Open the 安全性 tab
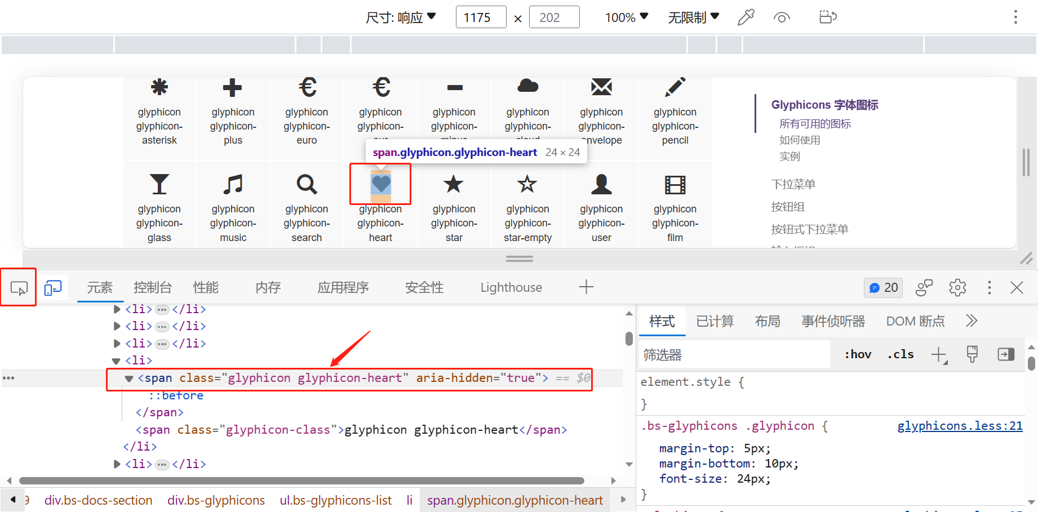This screenshot has height=512, width=1038. (x=424, y=288)
